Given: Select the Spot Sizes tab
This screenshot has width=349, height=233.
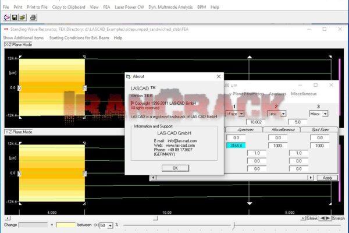Looking at the screenshot, I should [x=320, y=129].
